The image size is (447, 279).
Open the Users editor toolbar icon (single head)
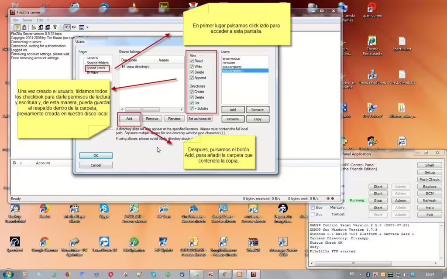point(41,27)
